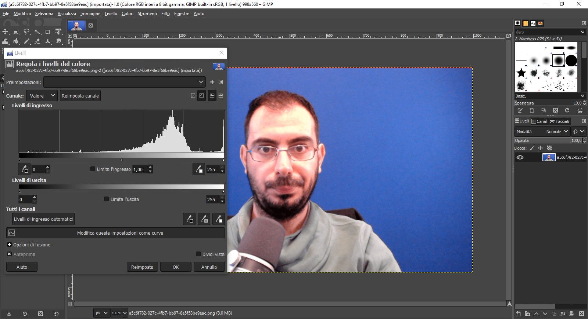The height and width of the screenshot is (319, 588).
Task: Select the Pencil tool
Action: tap(26, 41)
